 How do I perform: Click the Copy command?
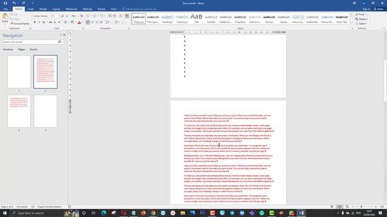(x=15, y=19)
